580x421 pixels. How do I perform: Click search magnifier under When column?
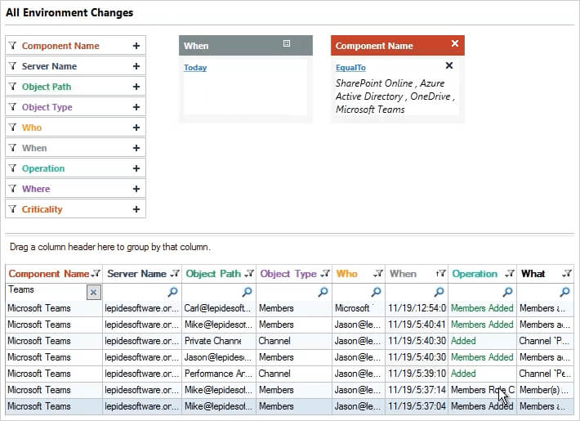pos(439,292)
